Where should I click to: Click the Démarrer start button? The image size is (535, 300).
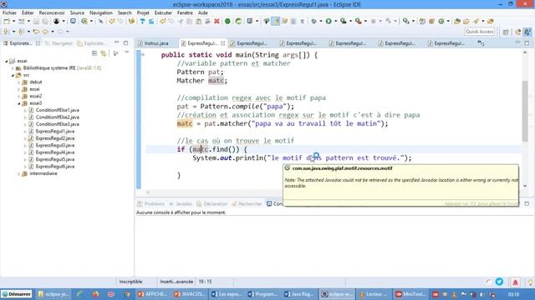click(x=17, y=294)
